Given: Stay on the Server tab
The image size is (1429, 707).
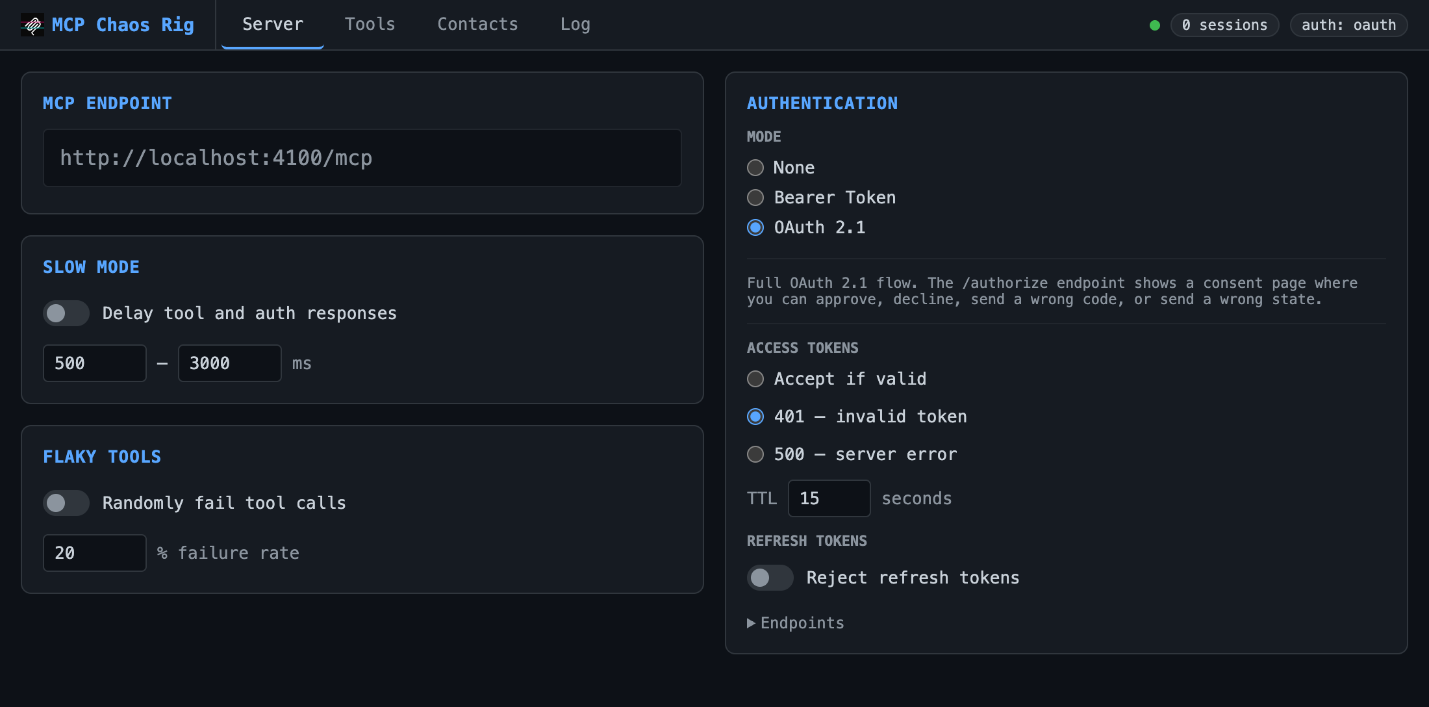Looking at the screenshot, I should coord(272,24).
